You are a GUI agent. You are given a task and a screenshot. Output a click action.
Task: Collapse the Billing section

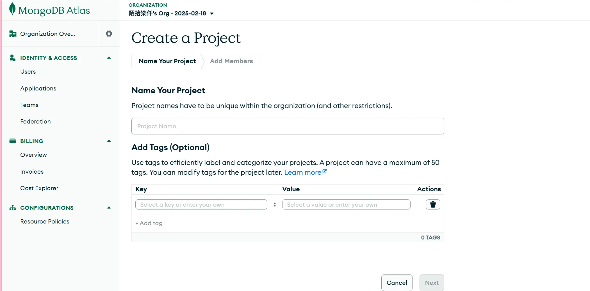(109, 141)
